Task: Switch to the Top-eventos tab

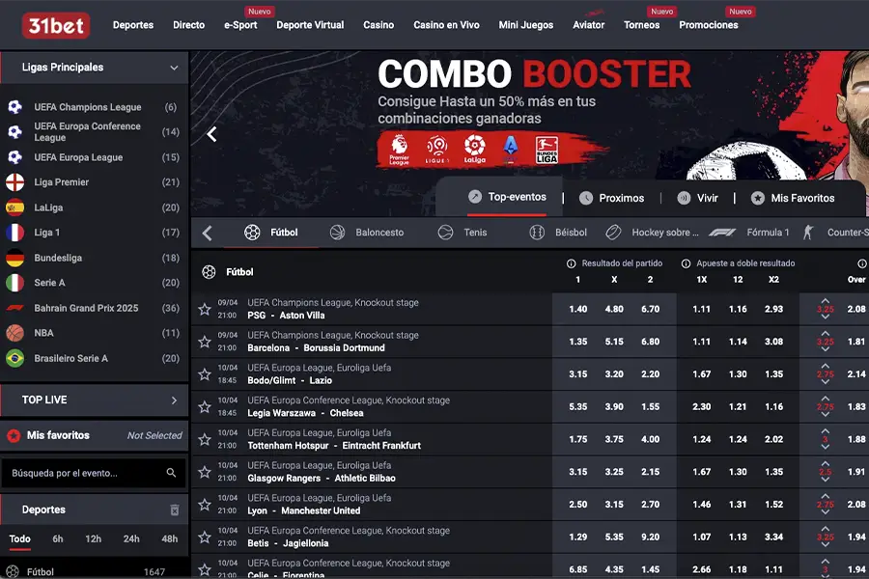Action: (x=507, y=197)
